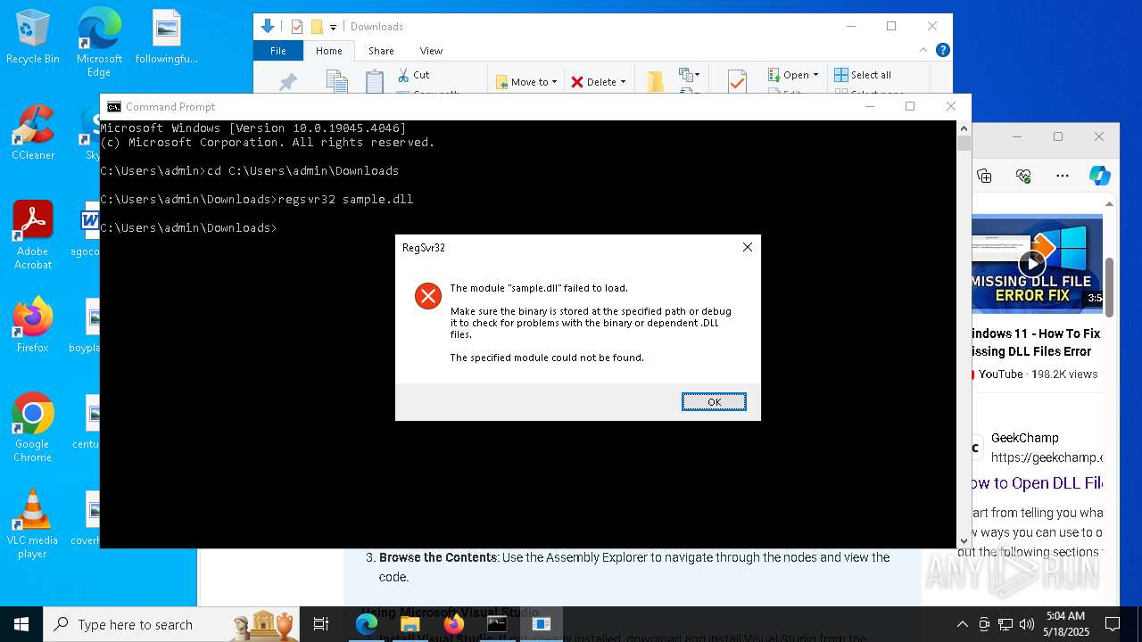Click Cut in Explorer ribbon
This screenshot has width=1142, height=642.
413,75
